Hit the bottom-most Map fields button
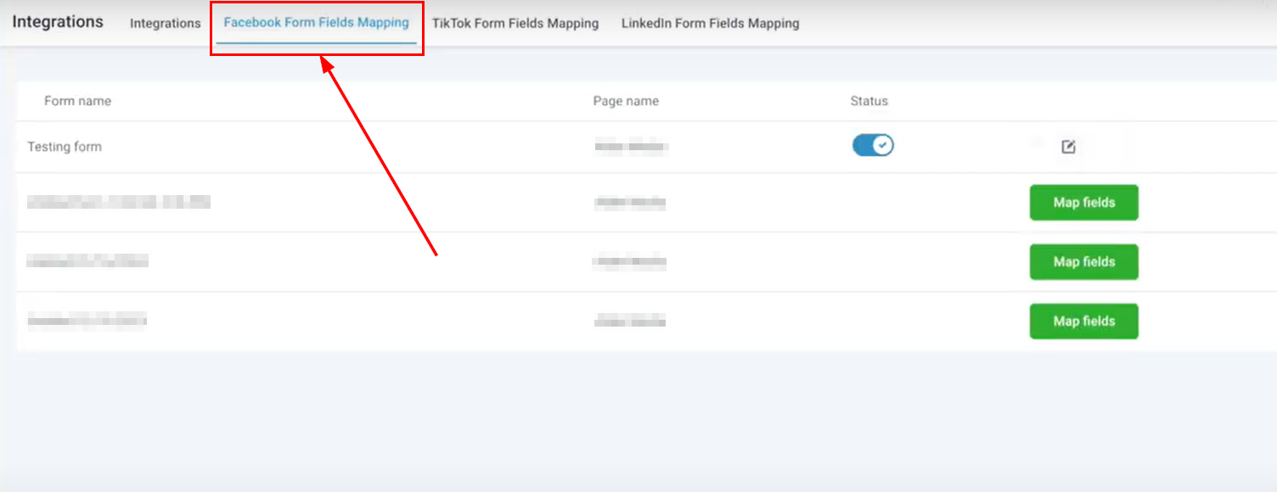This screenshot has width=1277, height=492. coord(1083,321)
